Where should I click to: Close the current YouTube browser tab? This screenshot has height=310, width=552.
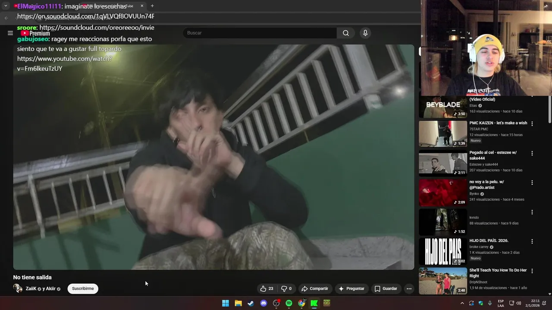point(142,6)
